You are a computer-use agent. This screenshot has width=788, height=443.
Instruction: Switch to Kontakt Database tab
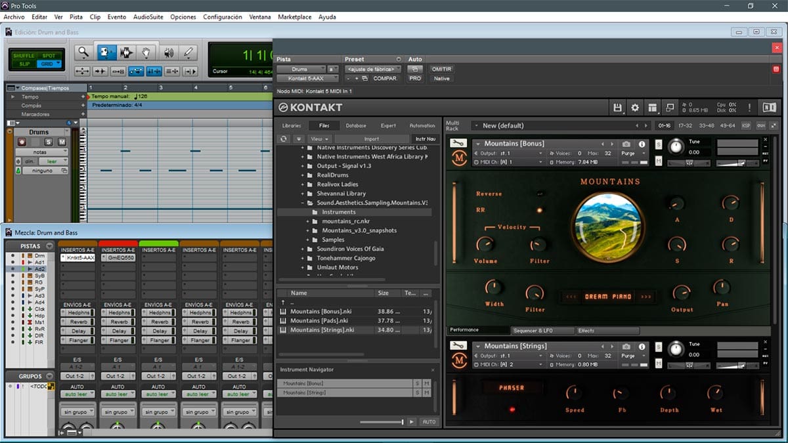tap(356, 125)
